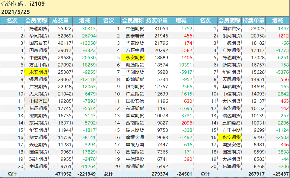Click the 持卖单量 column header
This screenshot has width=290, height=178.
[253, 21]
